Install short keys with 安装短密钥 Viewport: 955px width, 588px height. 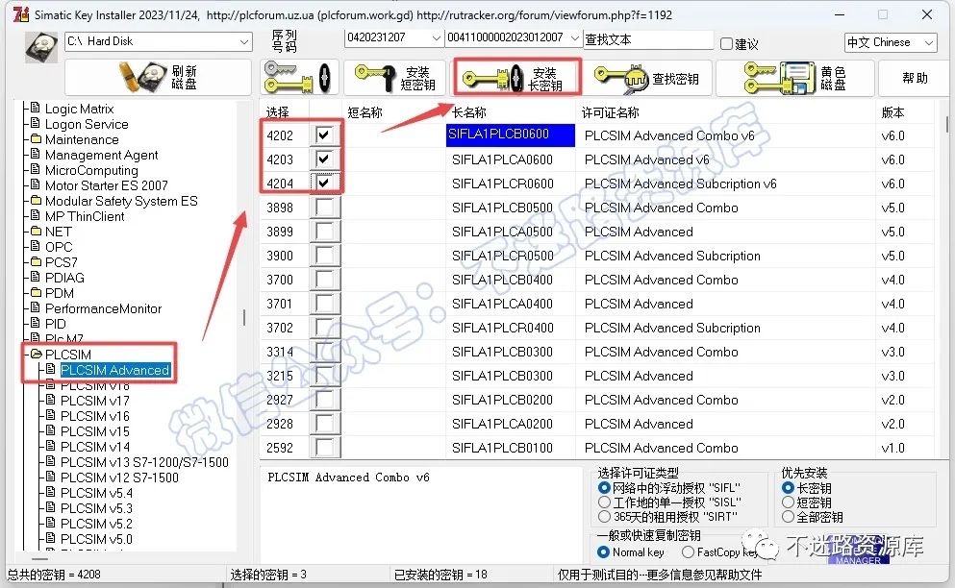396,77
